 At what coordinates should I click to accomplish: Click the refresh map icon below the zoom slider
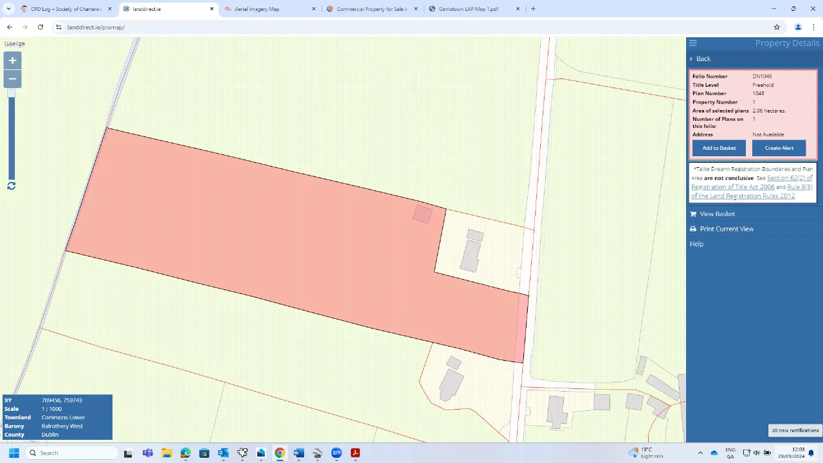[x=11, y=186]
